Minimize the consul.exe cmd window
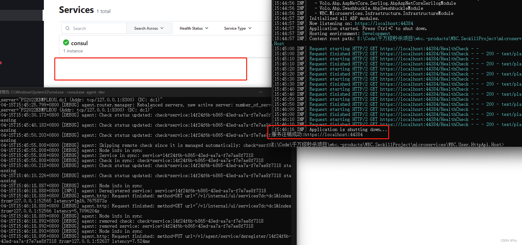 pos(261,92)
